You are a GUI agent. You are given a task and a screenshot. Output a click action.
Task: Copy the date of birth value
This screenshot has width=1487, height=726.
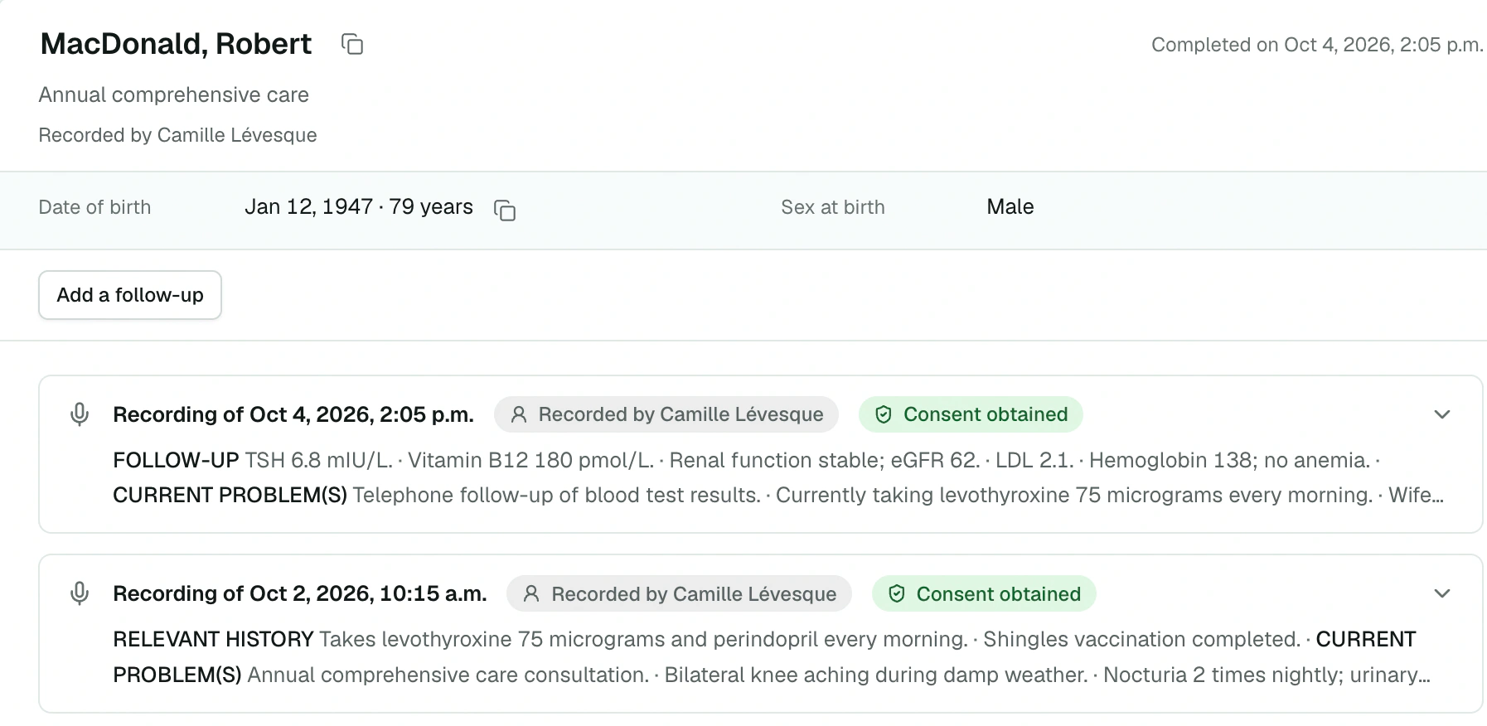point(505,210)
